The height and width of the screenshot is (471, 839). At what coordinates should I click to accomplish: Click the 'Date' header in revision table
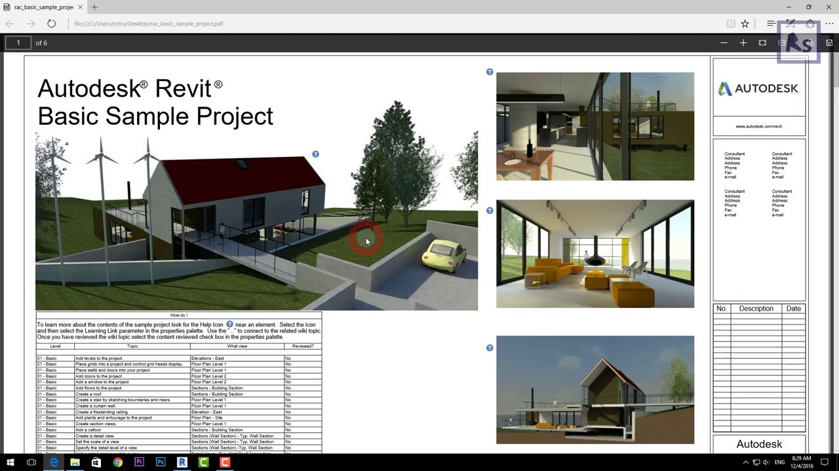pyautogui.click(x=794, y=309)
